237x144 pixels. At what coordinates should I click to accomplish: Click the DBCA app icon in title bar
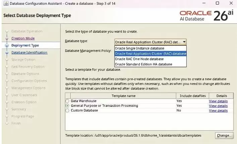pos(6,3)
